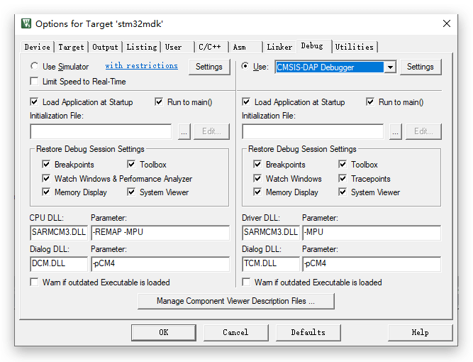Click the Driver DLL field SARMCM3.DLL
The height and width of the screenshot is (362, 473).
point(271,233)
